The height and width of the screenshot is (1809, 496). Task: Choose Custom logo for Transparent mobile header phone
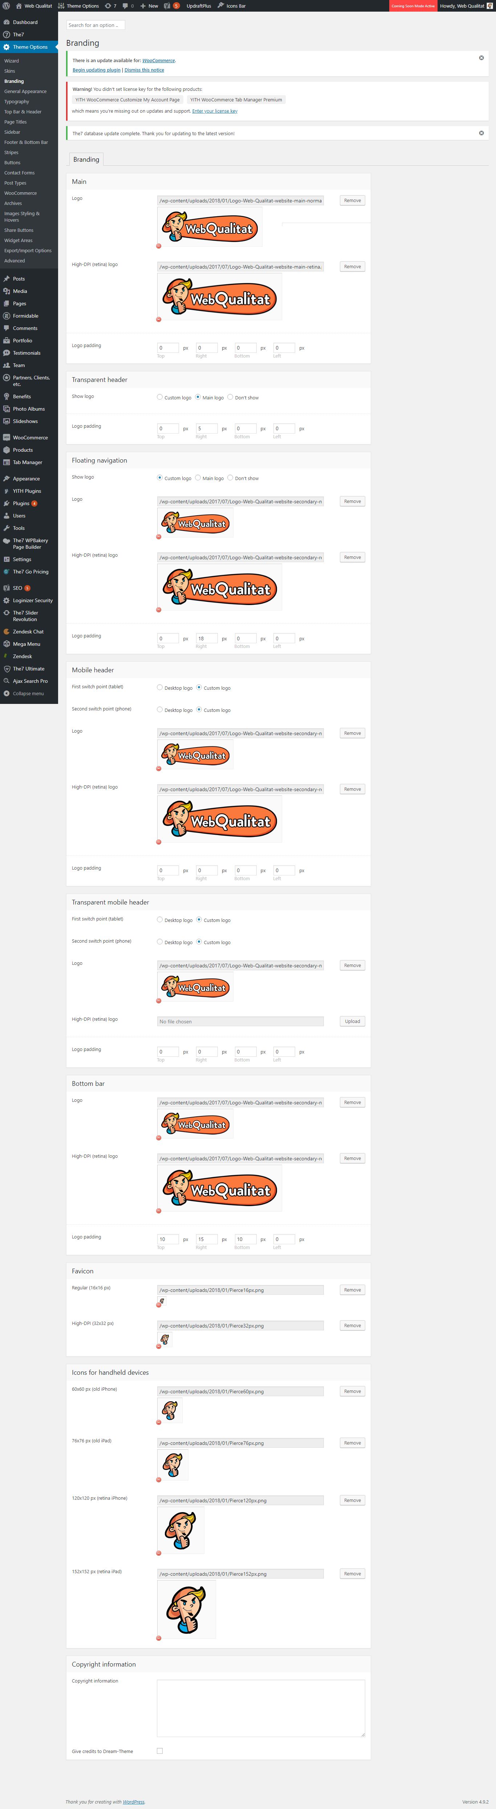[x=199, y=942]
